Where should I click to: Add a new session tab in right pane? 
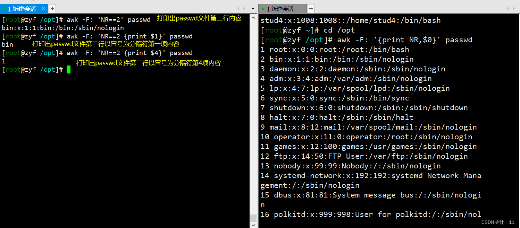pyautogui.click(x=311, y=9)
